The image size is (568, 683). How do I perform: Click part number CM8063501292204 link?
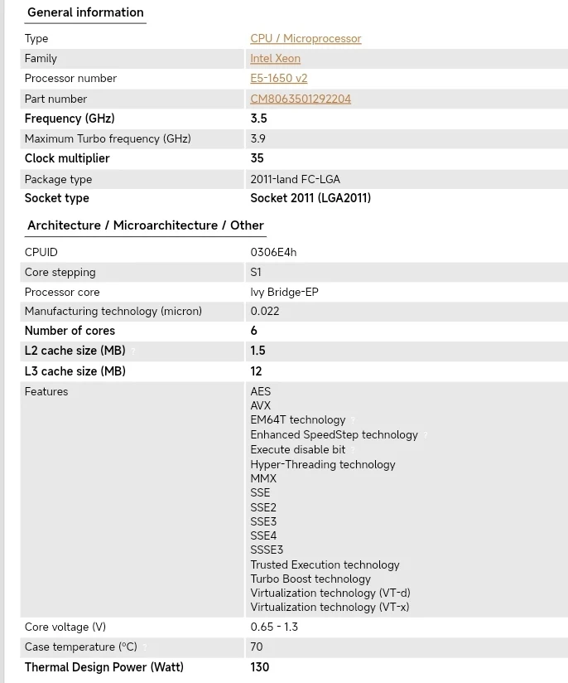[301, 99]
